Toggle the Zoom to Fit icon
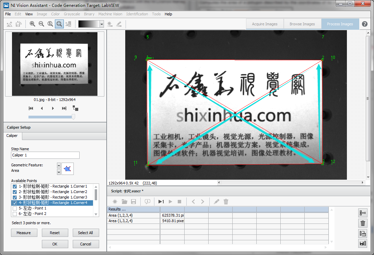This screenshot has height=255, width=374. [x=59, y=24]
